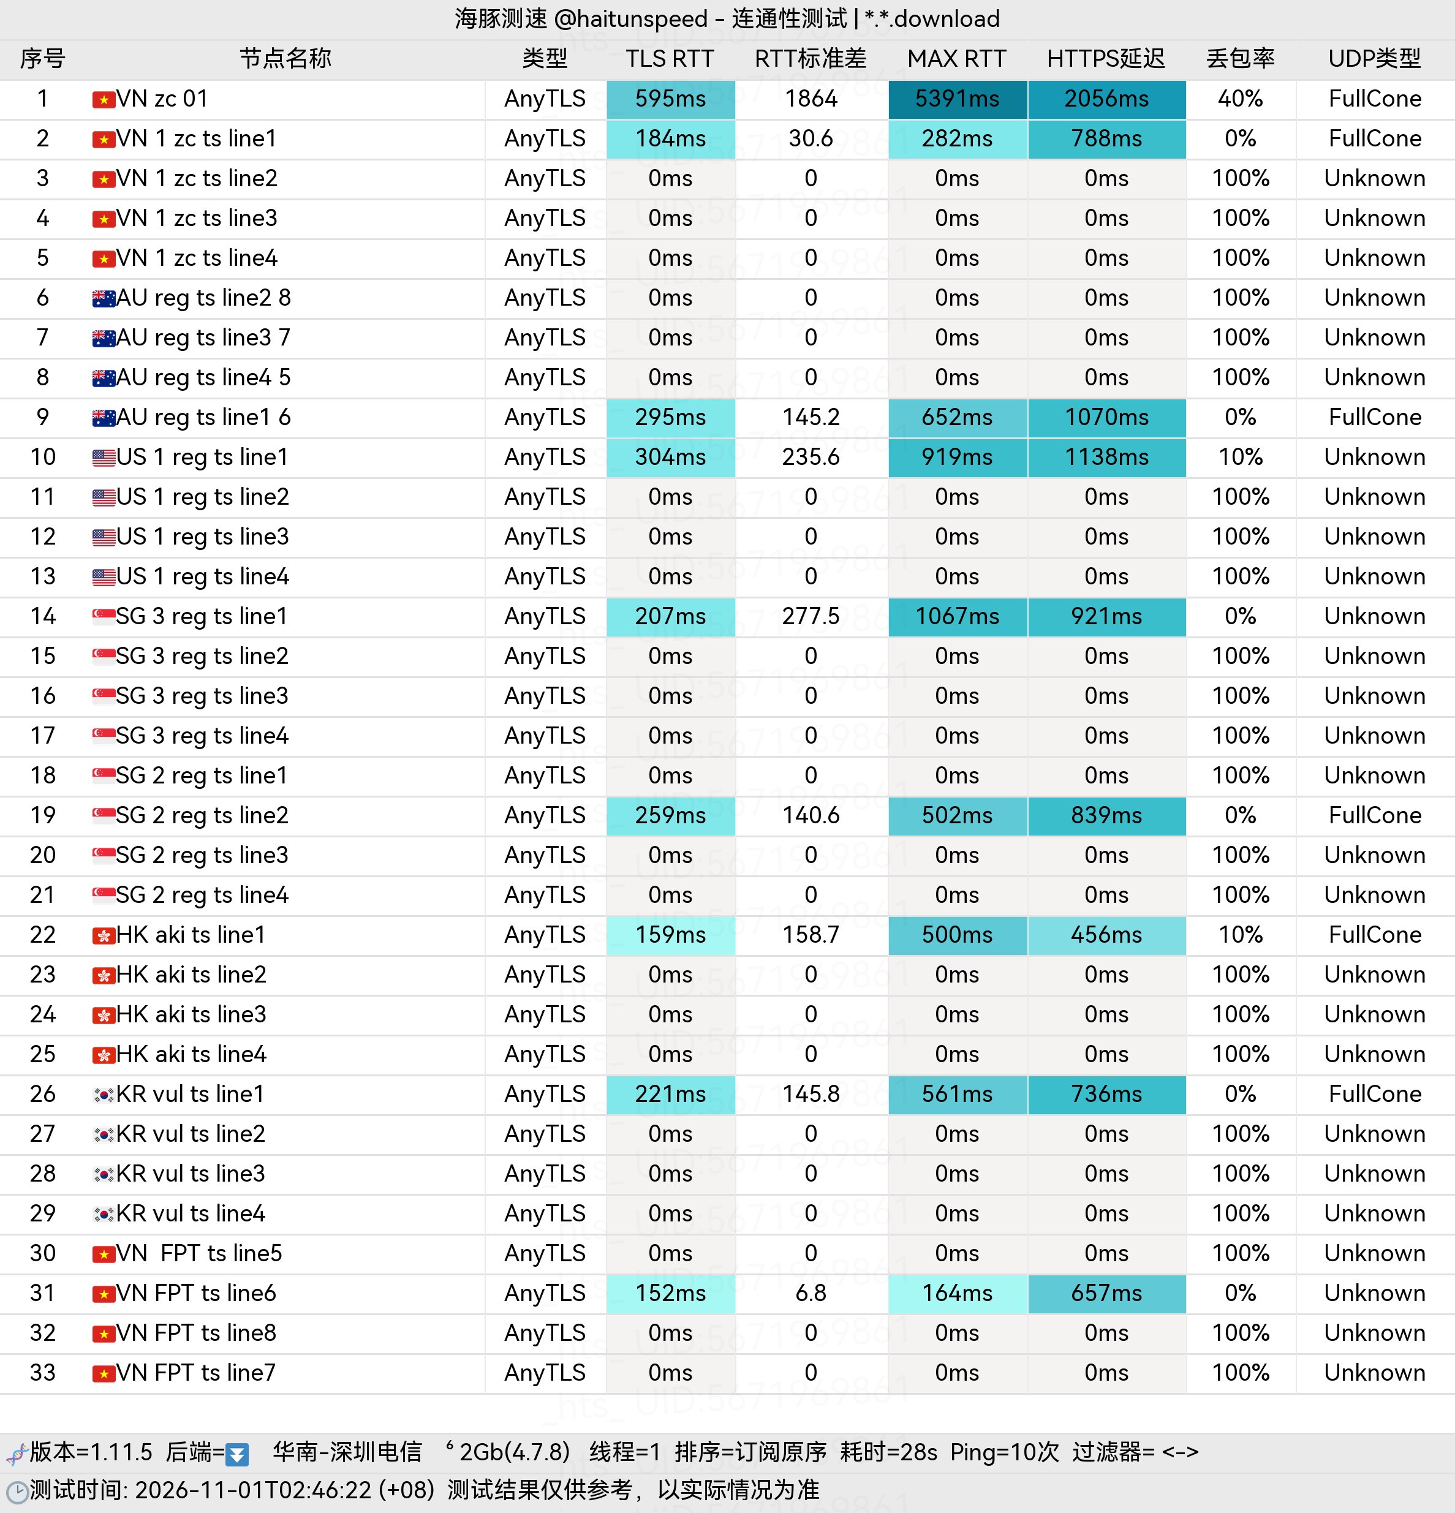The height and width of the screenshot is (1513, 1455).
Task: Click the HTTPS延迟 column header
Action: click(1106, 59)
